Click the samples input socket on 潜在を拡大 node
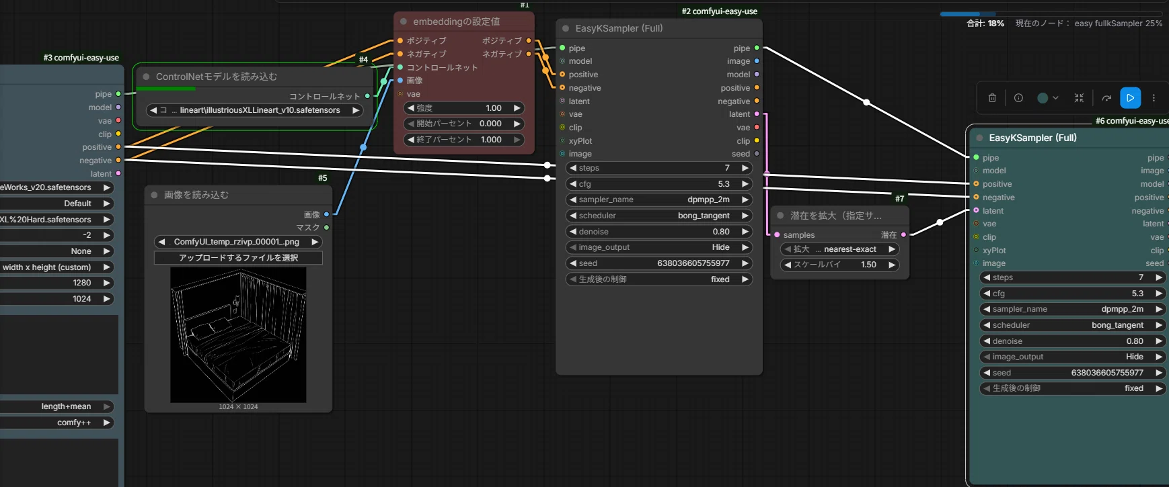 (x=777, y=235)
